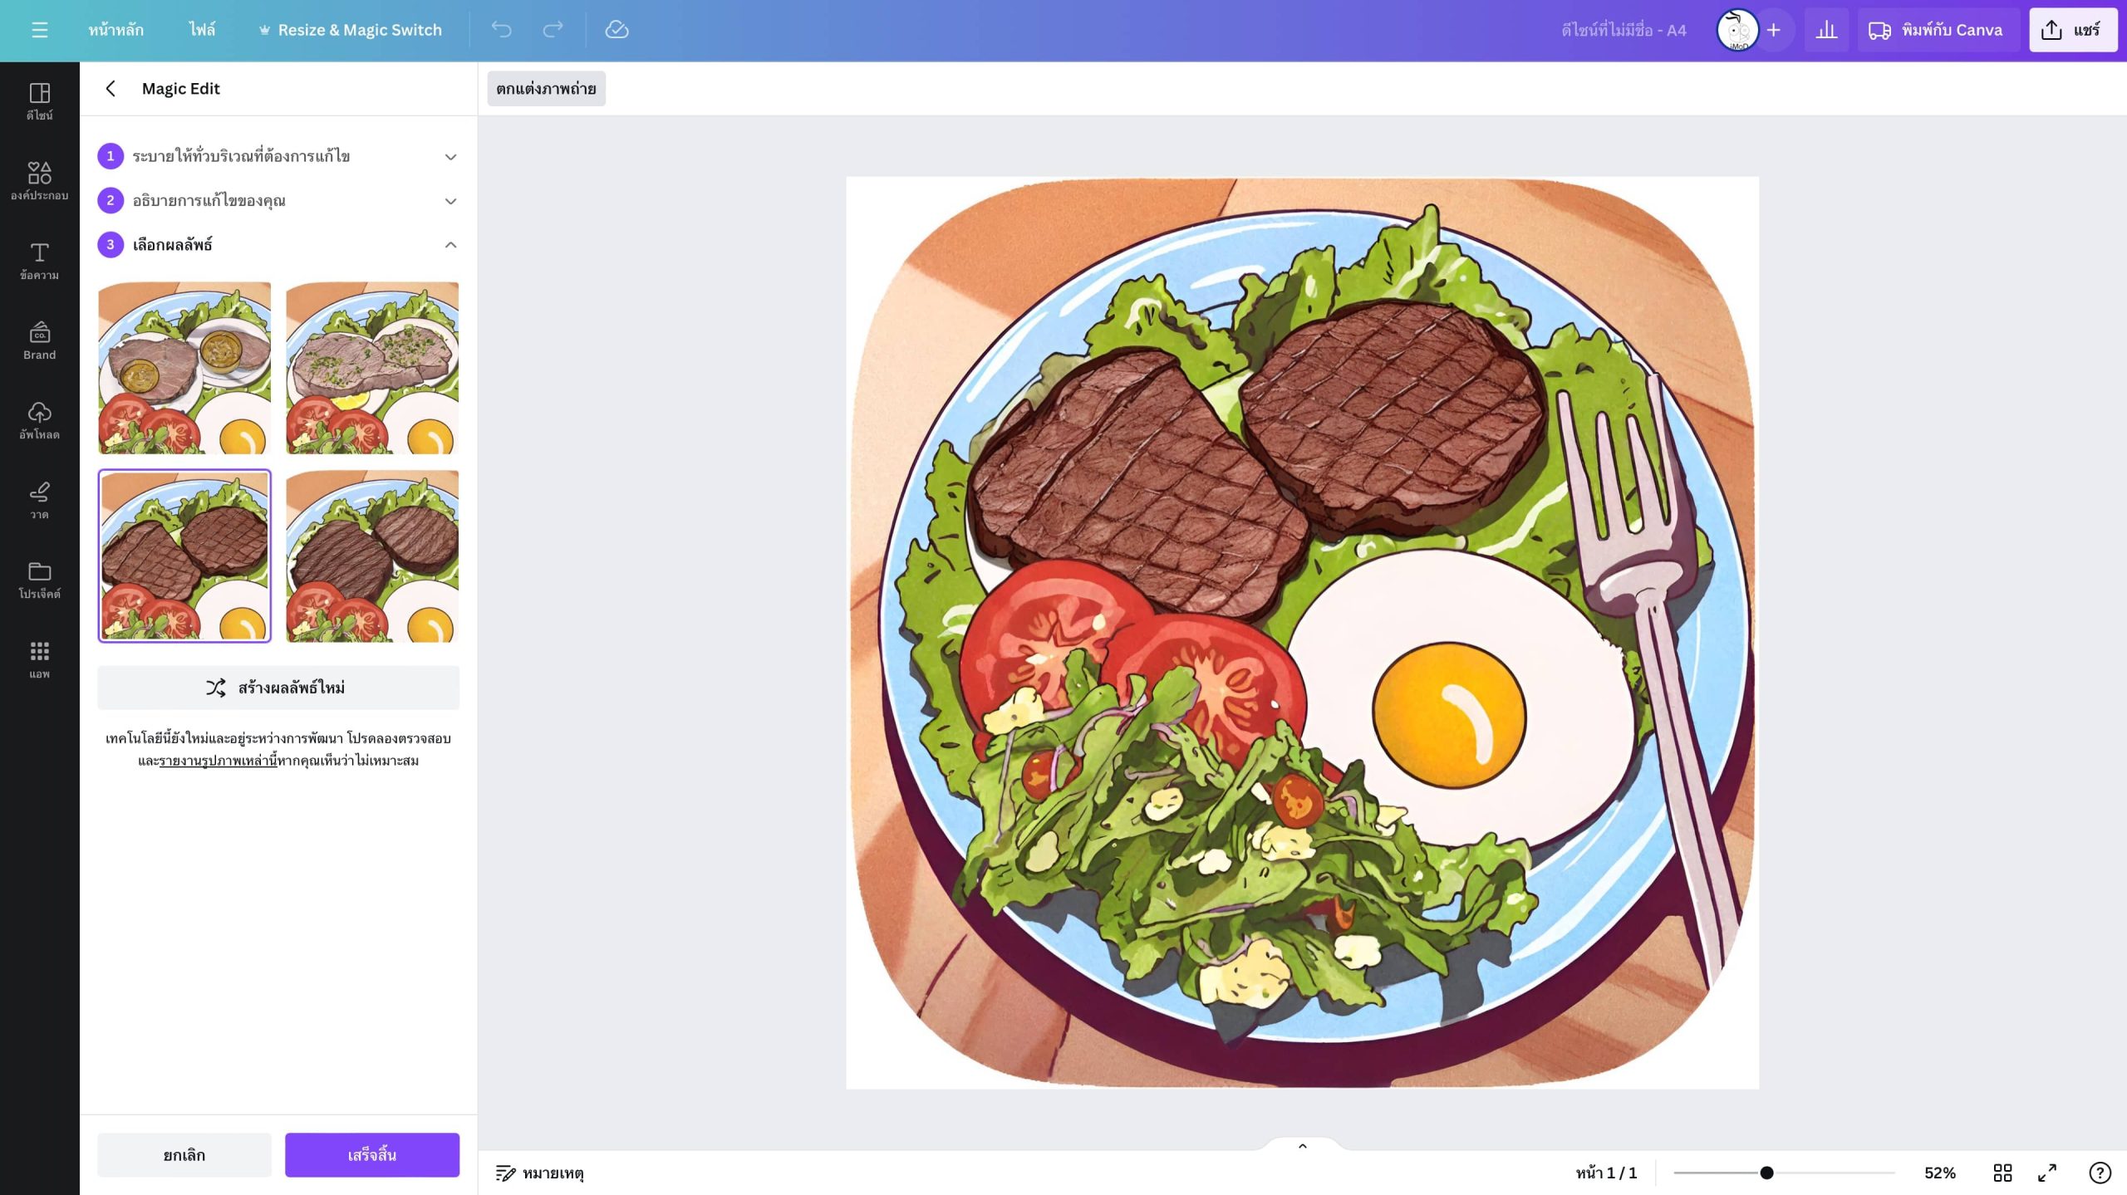Click the purple เสร็จสิ้น done button
2127x1195 pixels.
(x=372, y=1155)
